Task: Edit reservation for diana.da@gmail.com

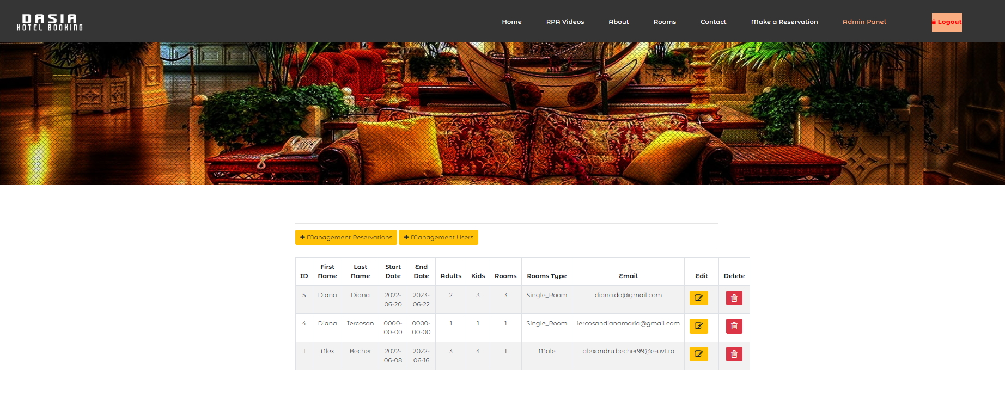Action: click(698, 298)
